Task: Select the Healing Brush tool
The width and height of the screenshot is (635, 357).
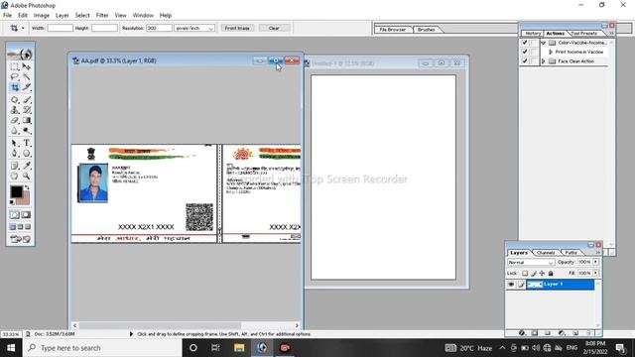Action: 15,99
